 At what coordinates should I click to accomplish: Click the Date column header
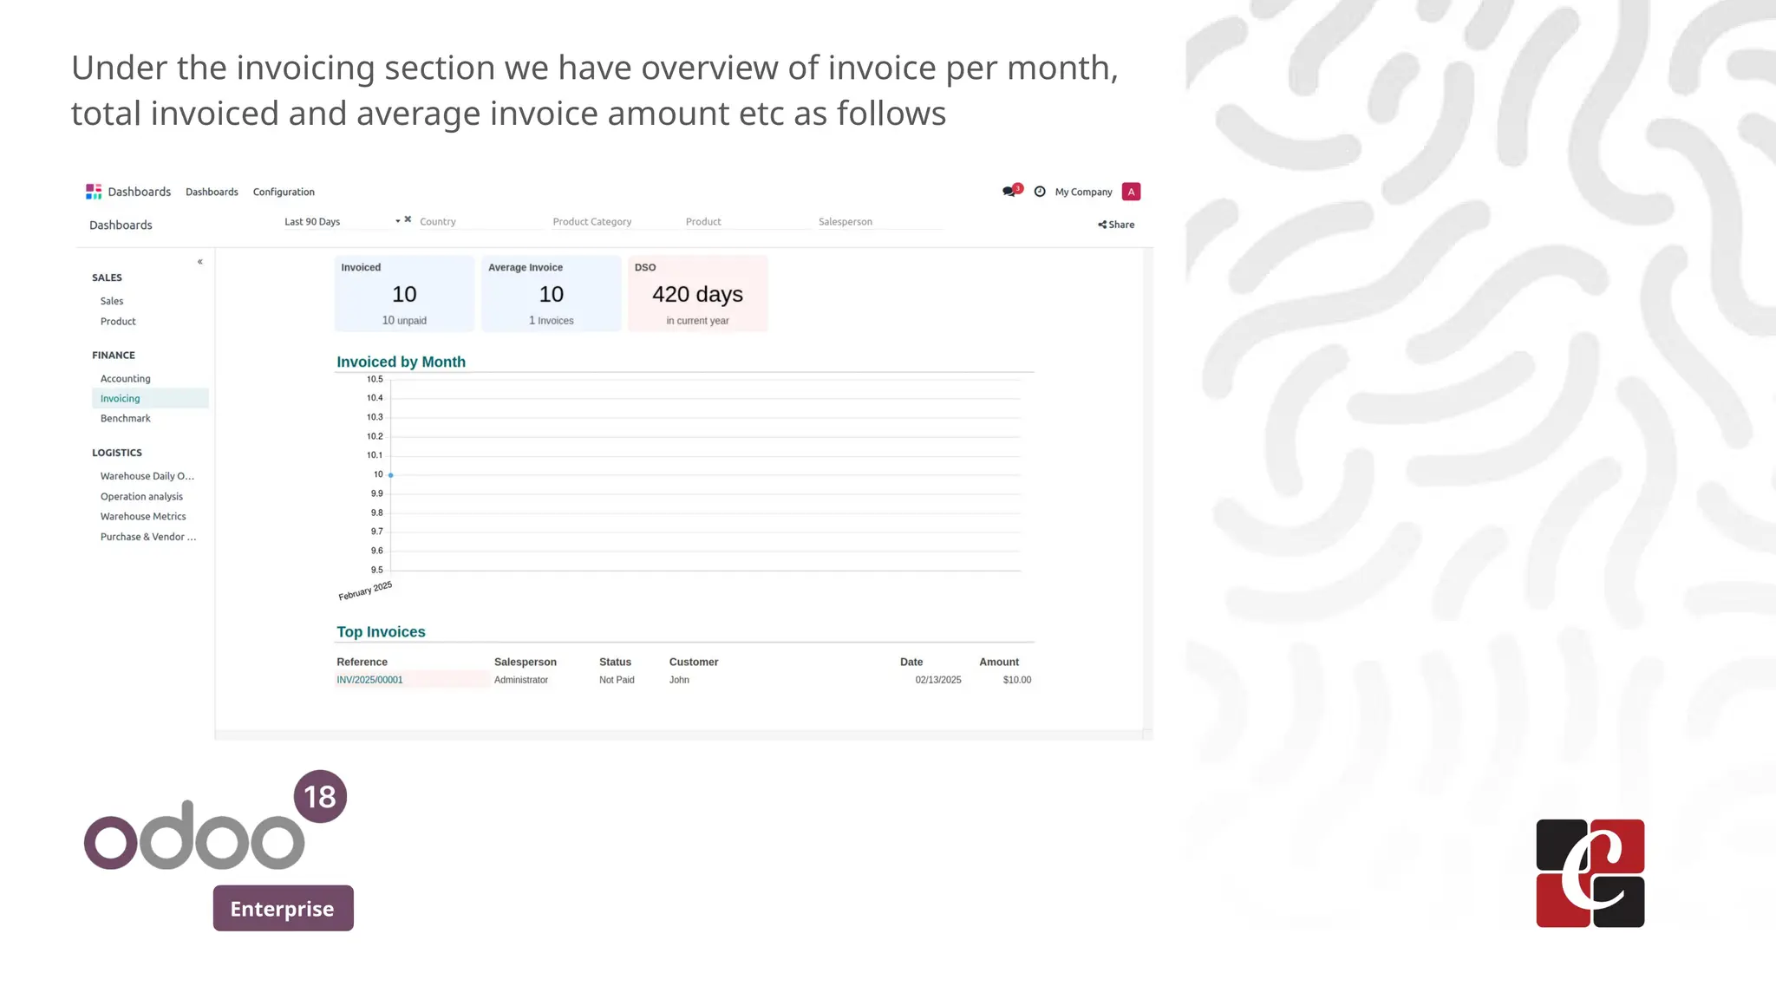[911, 662]
